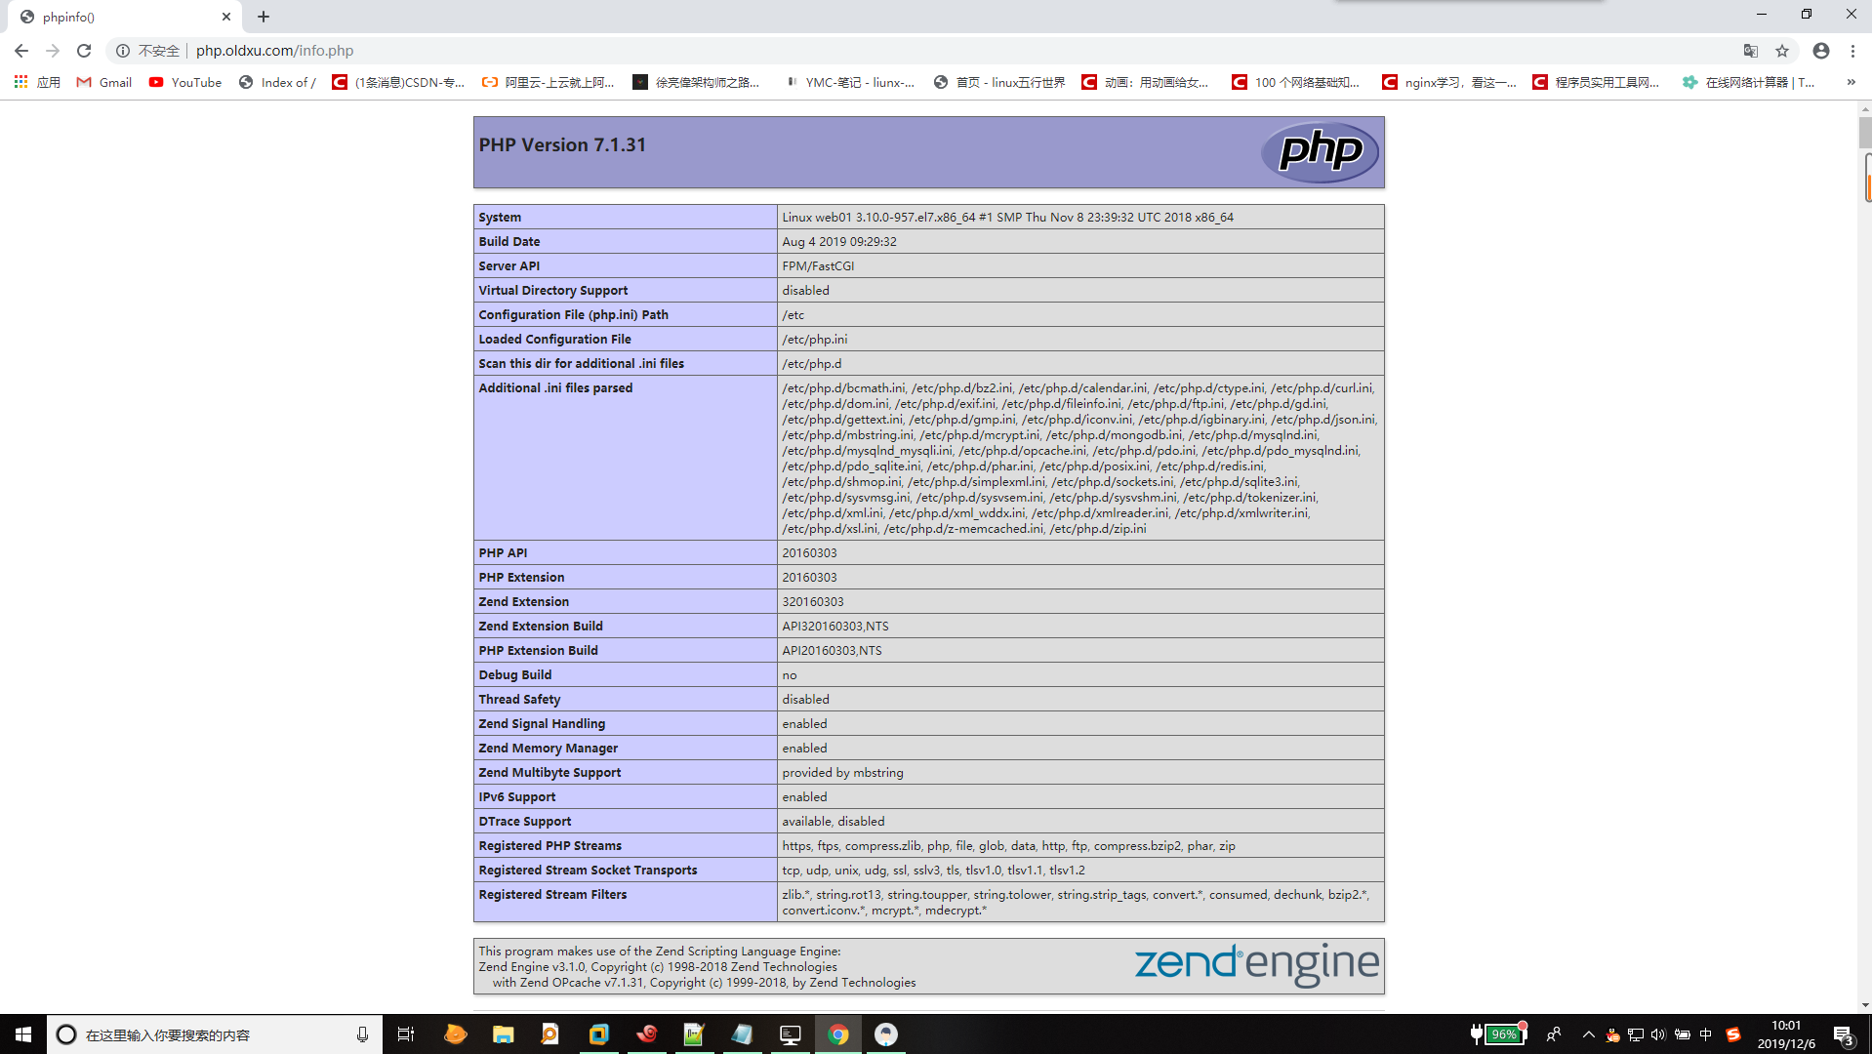Open the '程序员实用工具网' bookmark
1872x1054 pixels.
coord(1597,82)
